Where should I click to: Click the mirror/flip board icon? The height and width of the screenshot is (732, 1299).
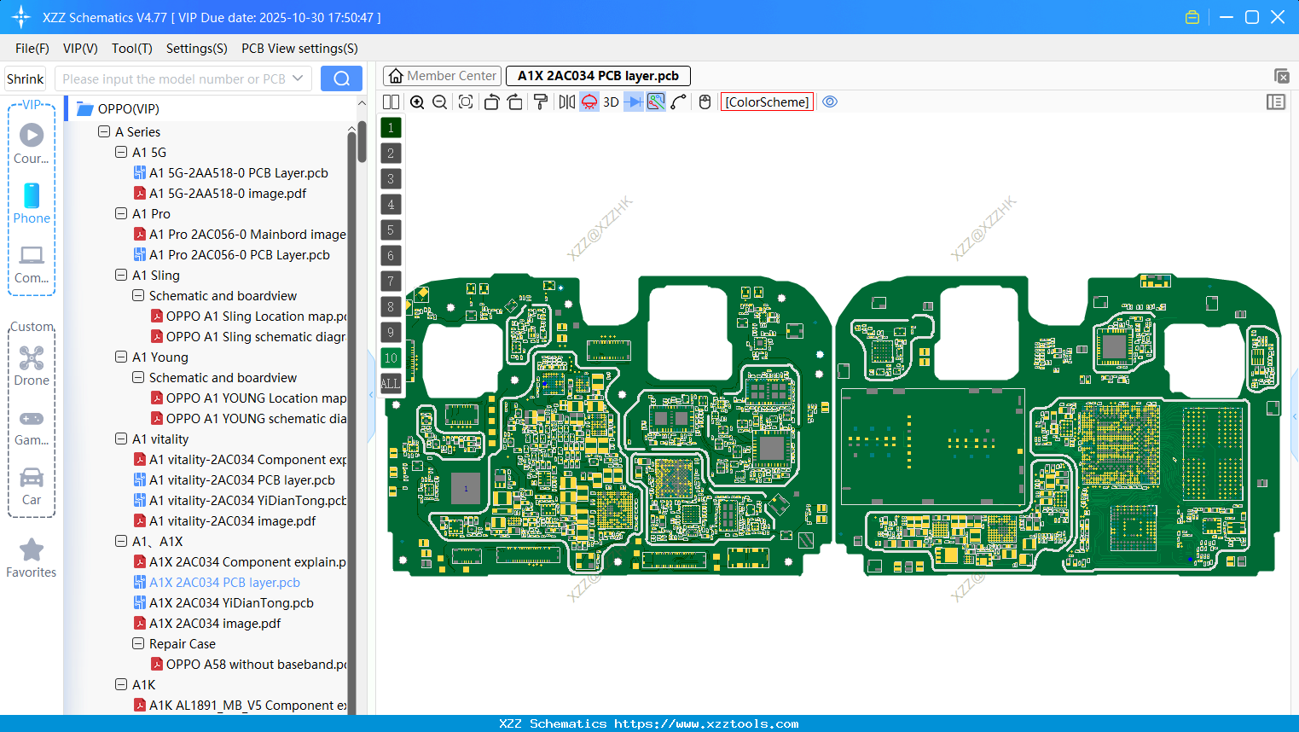[566, 102]
